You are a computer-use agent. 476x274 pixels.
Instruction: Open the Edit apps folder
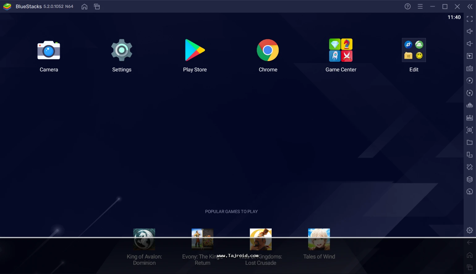tap(414, 50)
